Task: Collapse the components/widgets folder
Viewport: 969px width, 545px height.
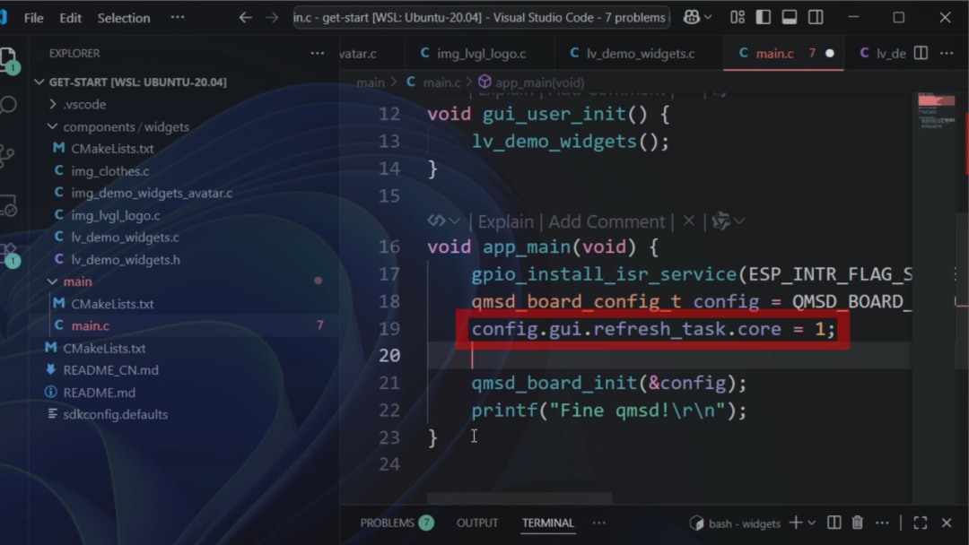Action: [126, 126]
